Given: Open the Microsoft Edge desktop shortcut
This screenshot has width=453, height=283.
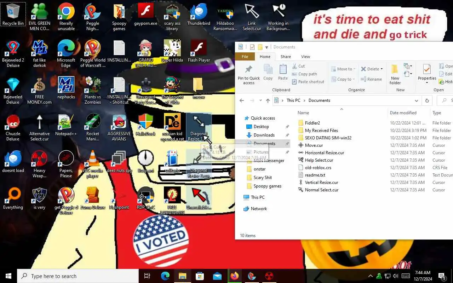Looking at the screenshot, I should click(66, 53).
